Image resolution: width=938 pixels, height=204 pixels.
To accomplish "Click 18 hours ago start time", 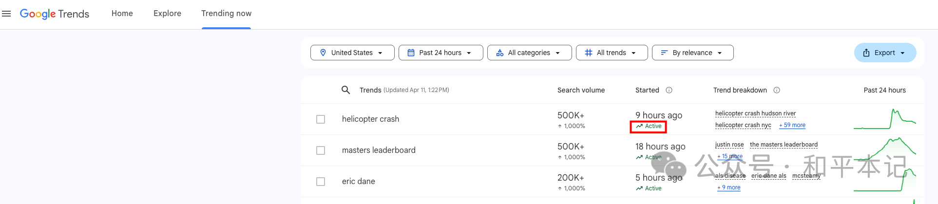I will click(x=660, y=147).
